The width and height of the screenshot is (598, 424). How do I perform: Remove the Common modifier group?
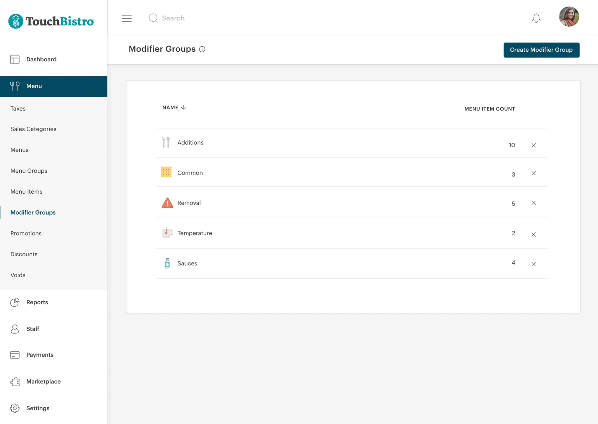pos(533,173)
